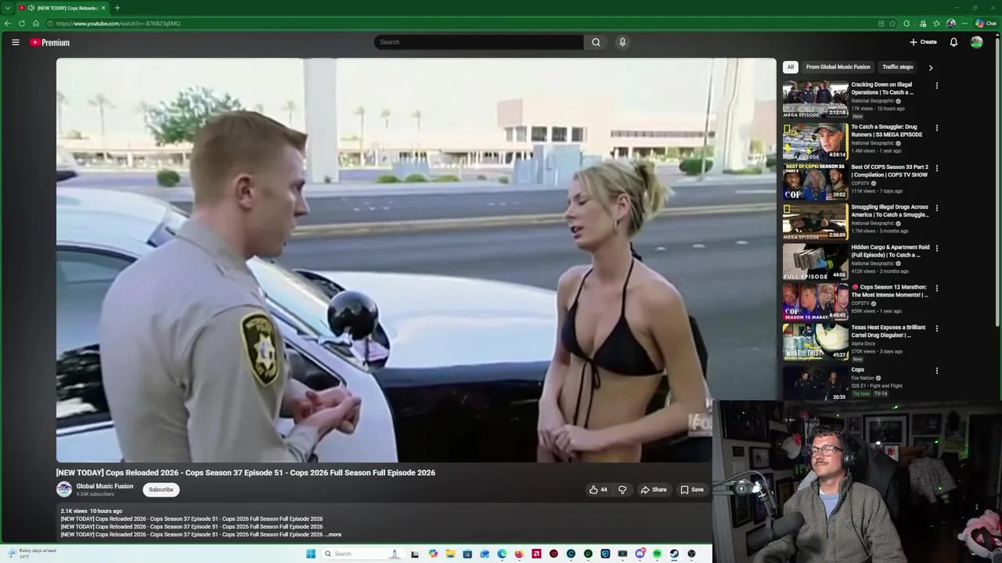Screen dimensions: 1002x563
Task: Click the main video player
Action: [416, 260]
